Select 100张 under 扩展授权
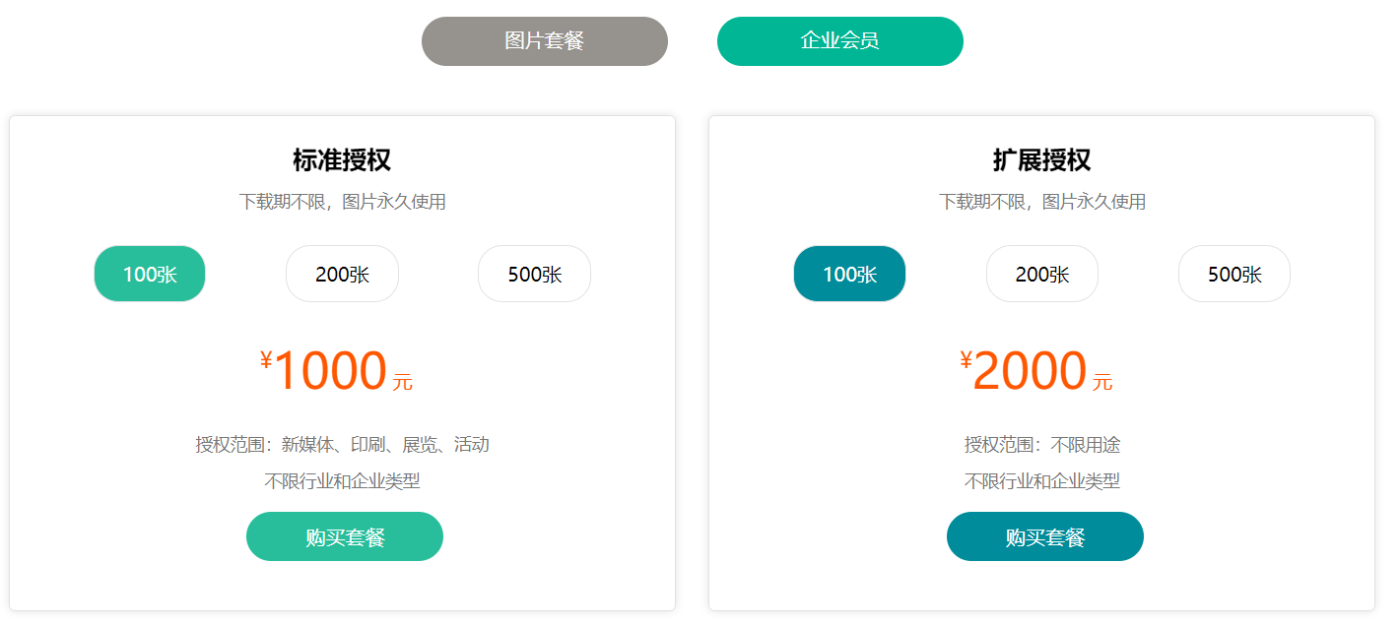Image resolution: width=1400 pixels, height=626 pixels. (x=849, y=274)
